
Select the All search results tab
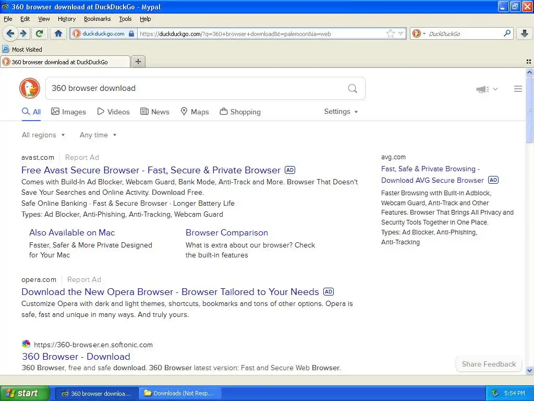31,112
